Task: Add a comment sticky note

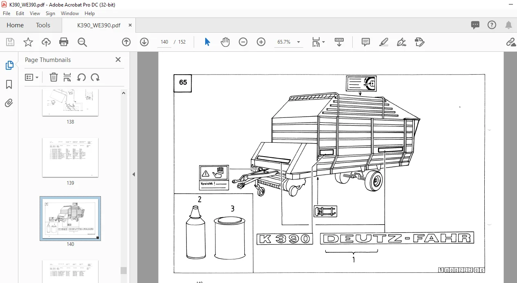Action: [x=366, y=42]
